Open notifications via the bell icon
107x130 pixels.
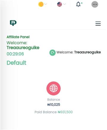tap(78, 4)
